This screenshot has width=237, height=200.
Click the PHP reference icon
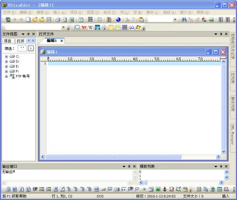(125, 28)
